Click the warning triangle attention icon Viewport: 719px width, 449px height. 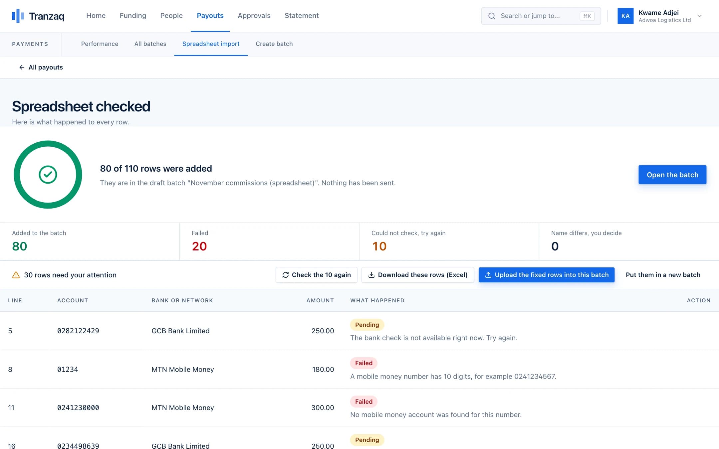pos(16,275)
